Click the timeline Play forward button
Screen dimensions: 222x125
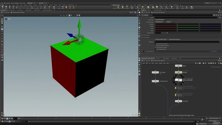(x=9, y=118)
